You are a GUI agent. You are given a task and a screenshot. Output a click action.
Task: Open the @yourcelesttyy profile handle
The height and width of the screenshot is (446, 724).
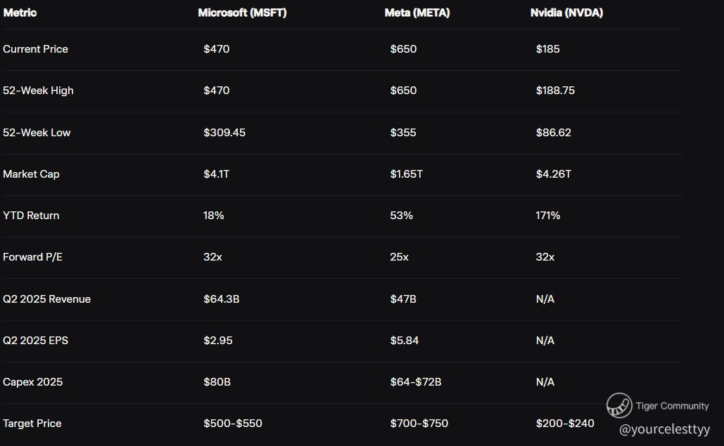click(x=664, y=429)
